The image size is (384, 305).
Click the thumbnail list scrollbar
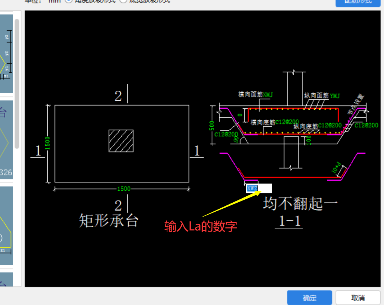pyautogui.click(x=17, y=84)
